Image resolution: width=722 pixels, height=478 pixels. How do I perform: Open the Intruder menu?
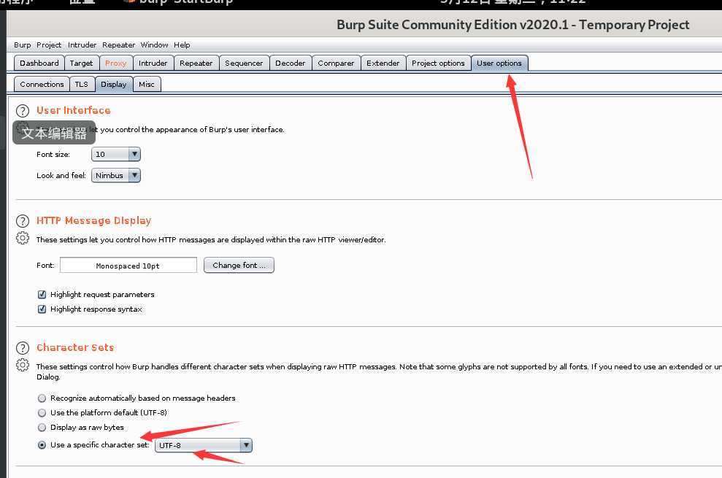[x=82, y=45]
